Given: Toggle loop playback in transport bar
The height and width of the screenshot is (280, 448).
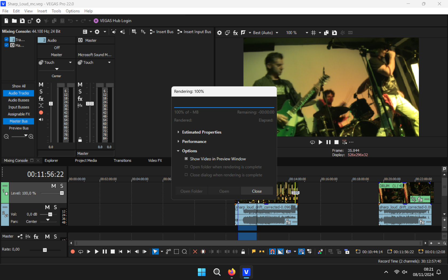Looking at the screenshot, I should (81, 251).
